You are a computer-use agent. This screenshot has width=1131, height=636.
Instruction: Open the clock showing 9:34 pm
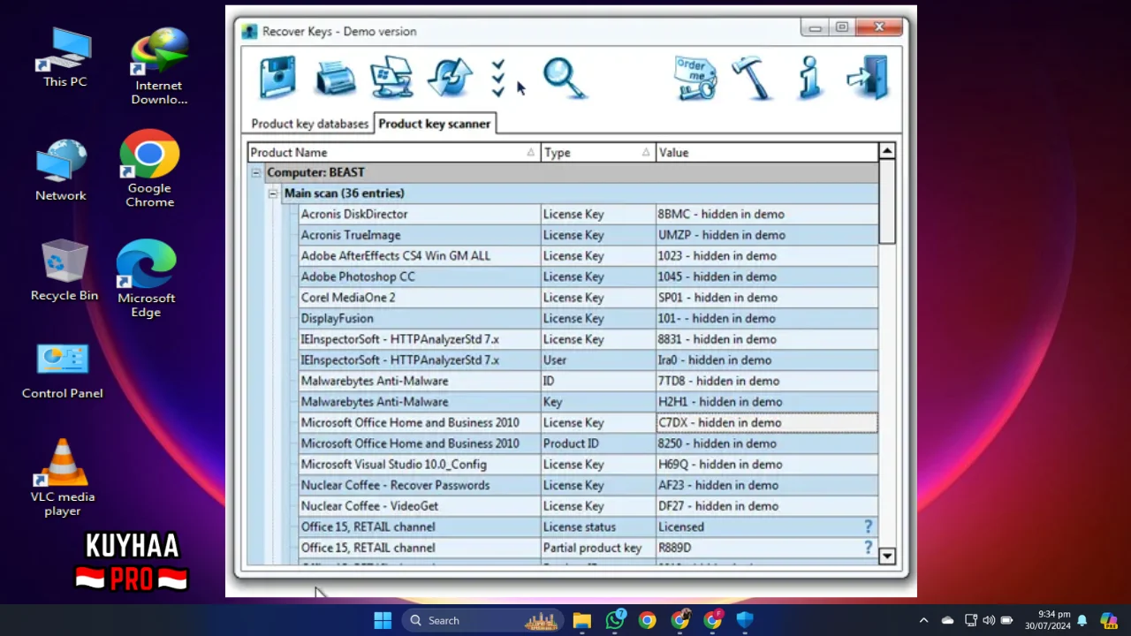click(1048, 620)
